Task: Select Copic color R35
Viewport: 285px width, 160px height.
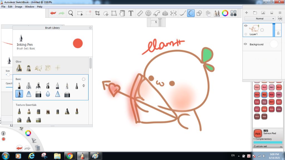Action: [x=272, y=94]
